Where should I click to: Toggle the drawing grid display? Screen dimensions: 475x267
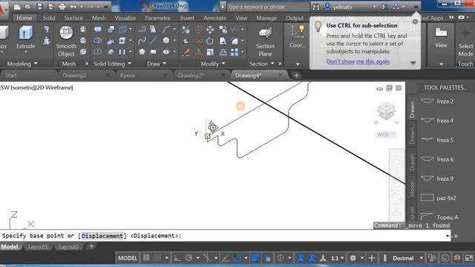tap(146, 258)
